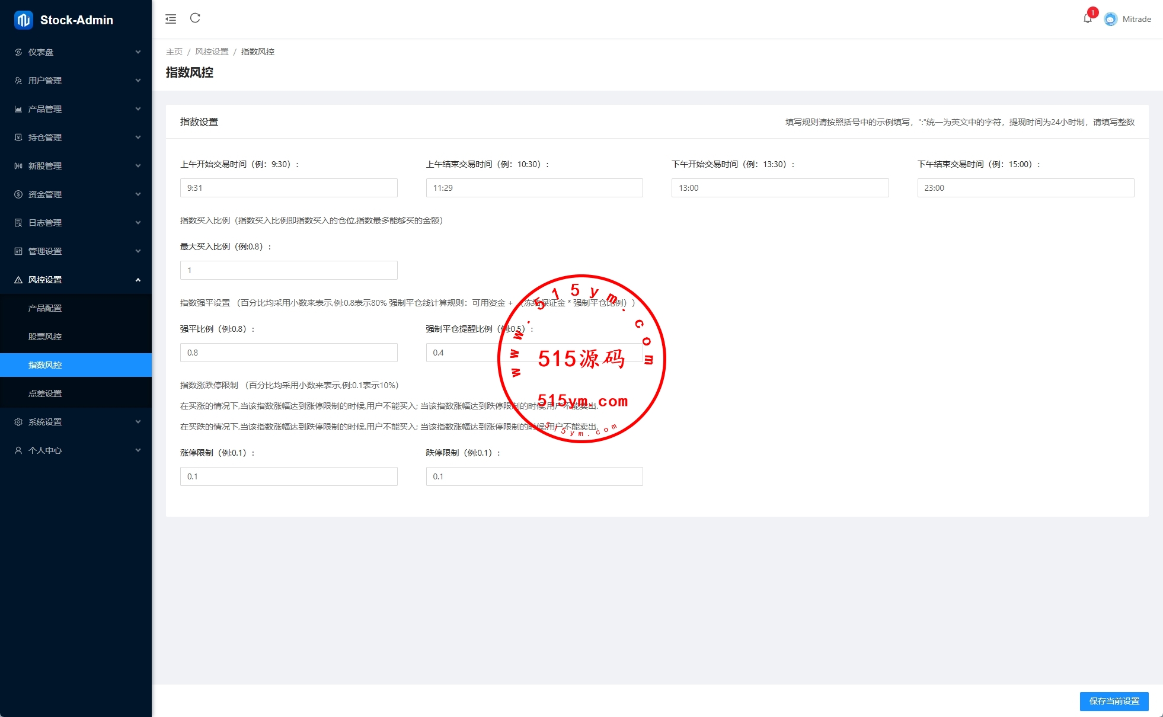This screenshot has height=717, width=1163.
Task: Click the 保存当前设置 button
Action: 1114,701
